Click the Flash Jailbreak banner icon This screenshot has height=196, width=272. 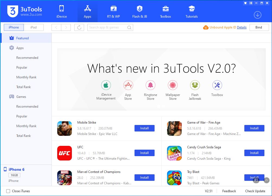195,85
